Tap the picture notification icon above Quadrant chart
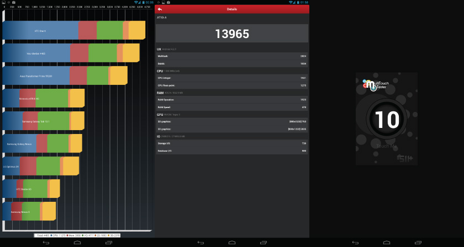This screenshot has width=464, height=247. [3, 2]
